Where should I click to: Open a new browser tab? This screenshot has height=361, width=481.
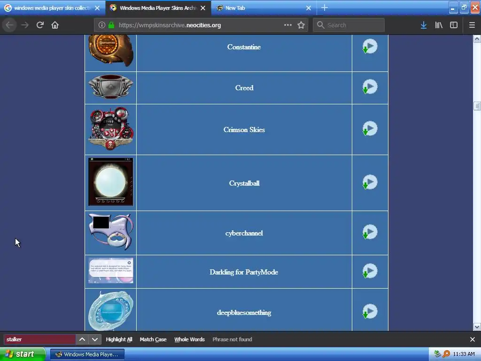click(325, 8)
